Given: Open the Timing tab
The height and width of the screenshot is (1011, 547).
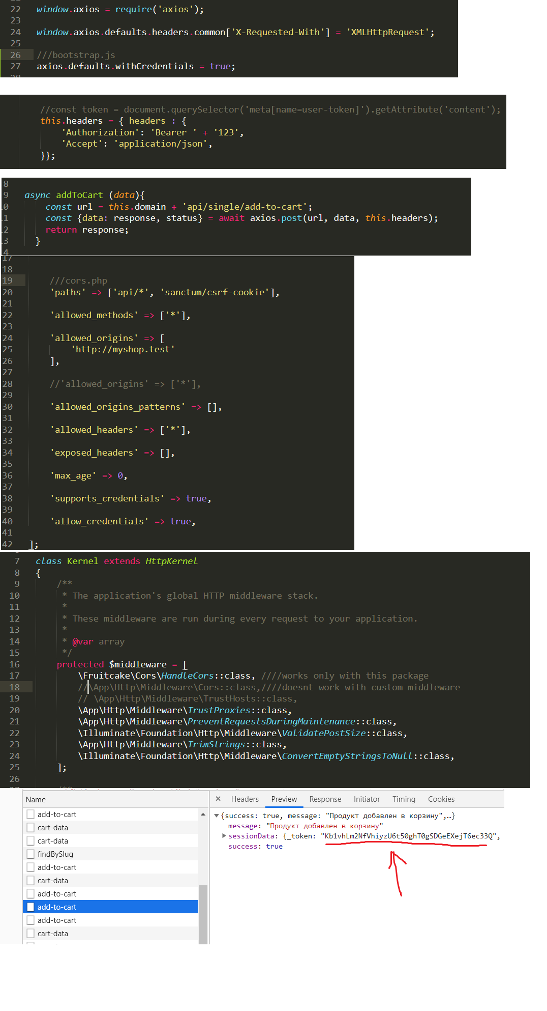Looking at the screenshot, I should (404, 799).
